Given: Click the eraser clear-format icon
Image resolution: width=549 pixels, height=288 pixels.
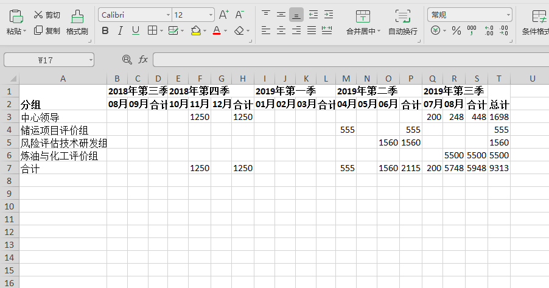Looking at the screenshot, I should pyautogui.click(x=239, y=31).
